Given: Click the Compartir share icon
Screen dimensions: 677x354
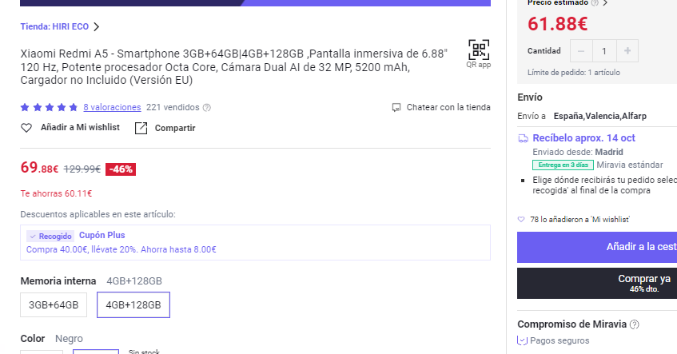Looking at the screenshot, I should click(141, 128).
